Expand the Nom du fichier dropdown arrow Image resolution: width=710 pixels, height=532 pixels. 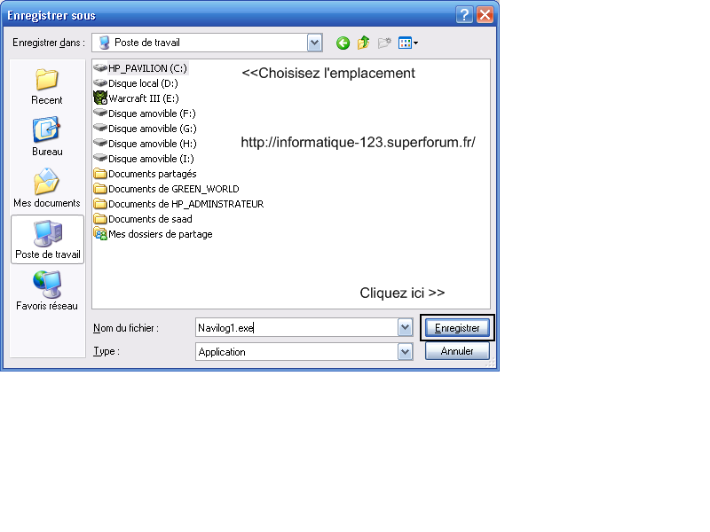[406, 327]
